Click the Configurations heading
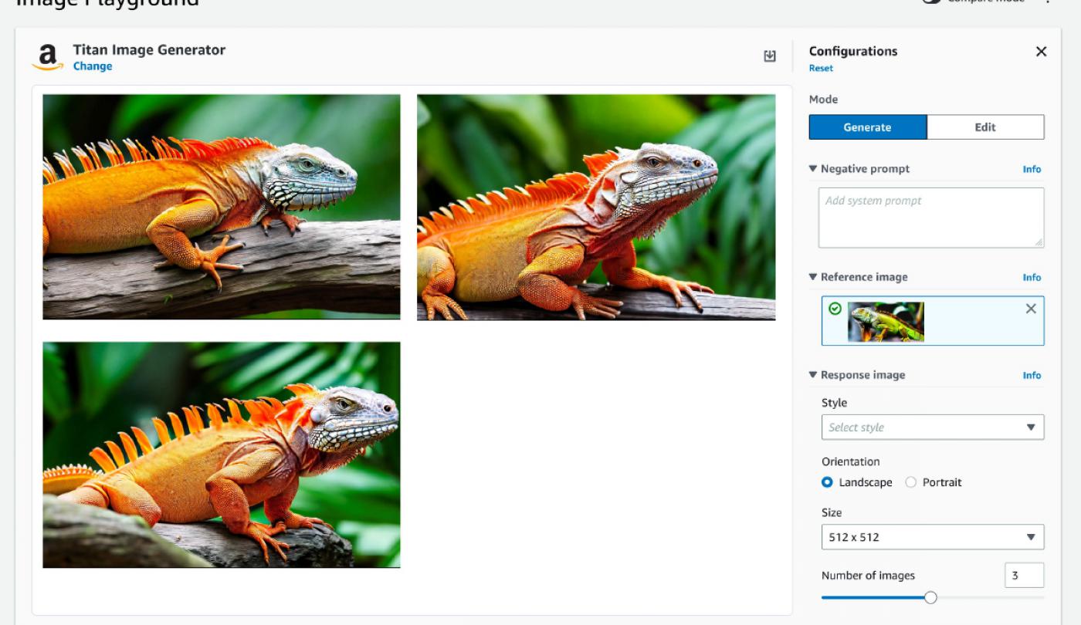Viewport: 1081px width, 625px height. click(853, 51)
